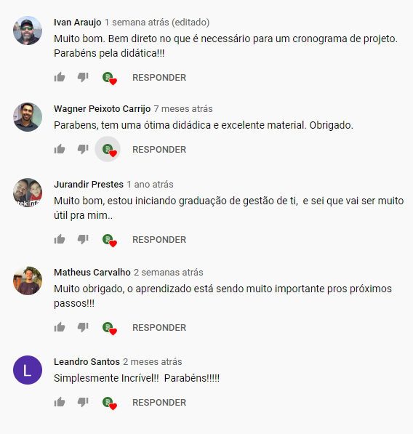Give thumbs up to Matheus Carvalho's comment
Image resolution: width=413 pixels, height=434 pixels.
coord(60,327)
